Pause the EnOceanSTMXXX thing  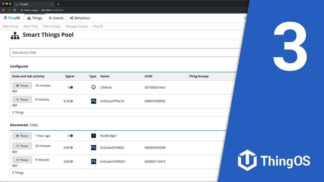[22, 146]
